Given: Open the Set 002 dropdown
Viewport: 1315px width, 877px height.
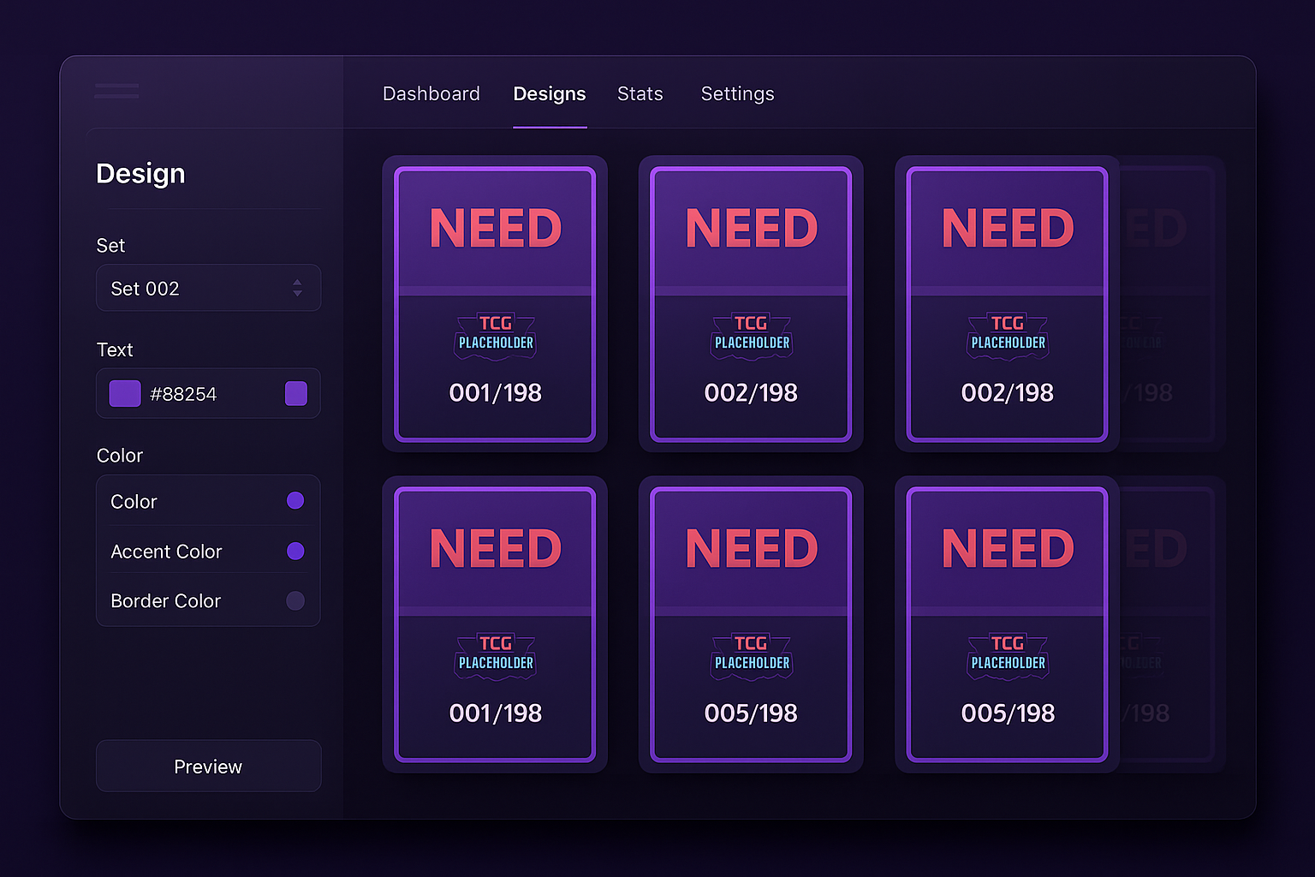Looking at the screenshot, I should [208, 289].
